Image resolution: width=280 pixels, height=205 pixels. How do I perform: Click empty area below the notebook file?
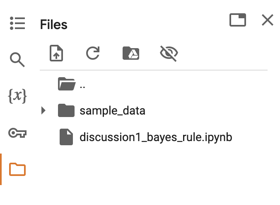coord(154,175)
